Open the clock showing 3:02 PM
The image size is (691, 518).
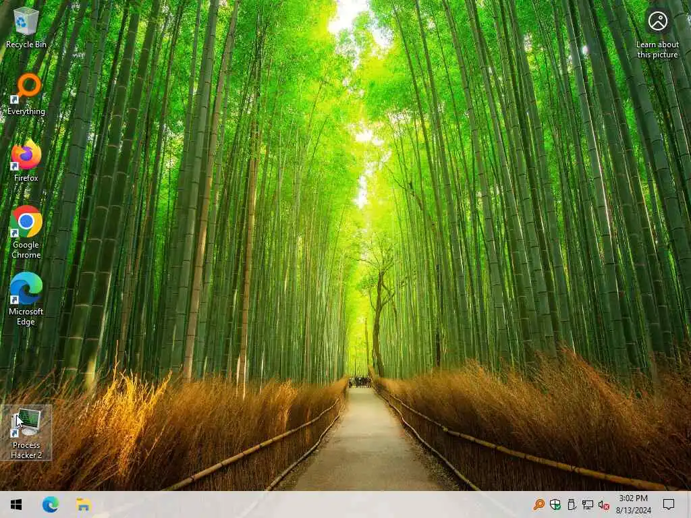coord(633,505)
